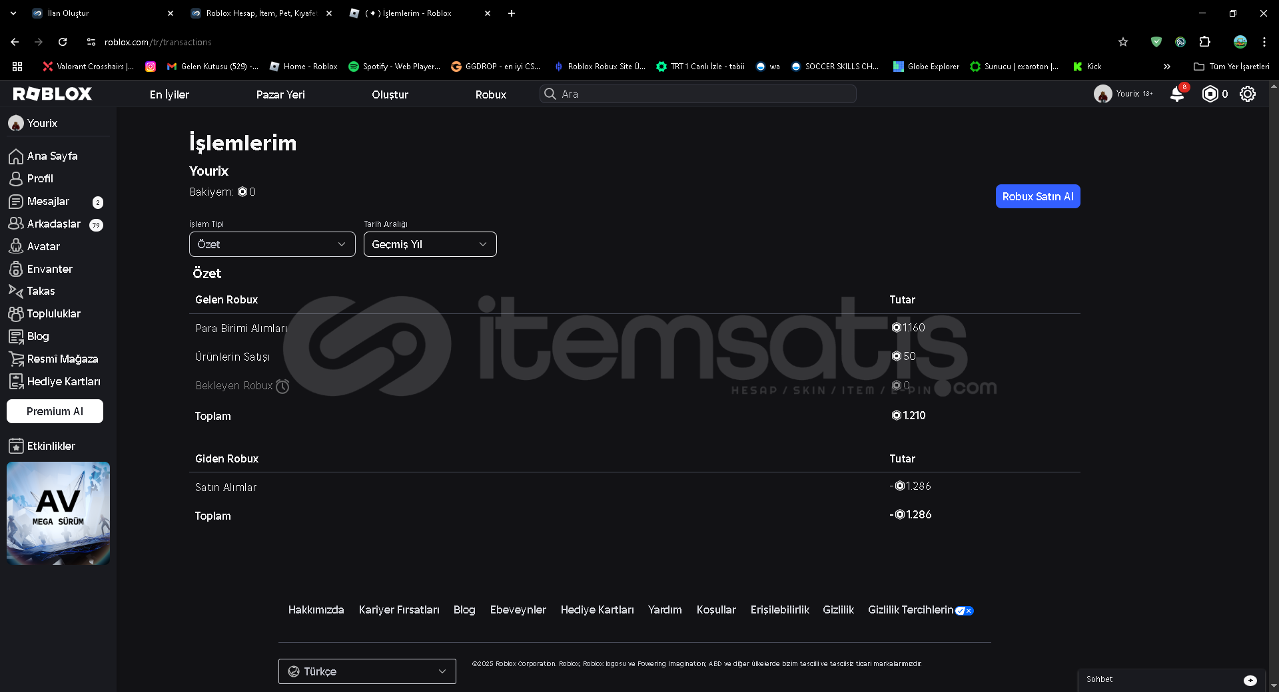Click the Robux balance icon in header

[x=1210, y=94]
